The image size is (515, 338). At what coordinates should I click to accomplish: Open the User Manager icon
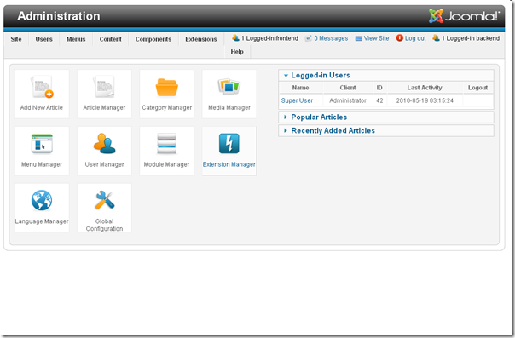104,143
